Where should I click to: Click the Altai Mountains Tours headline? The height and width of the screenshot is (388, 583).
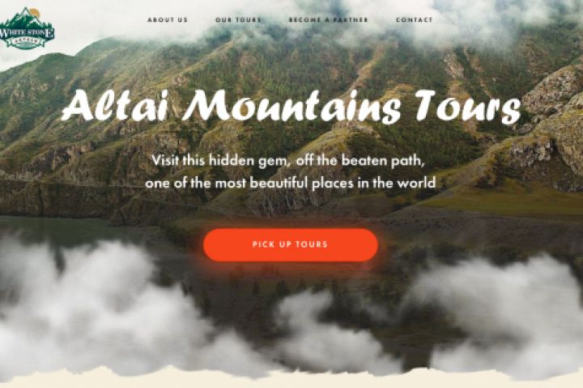291,106
